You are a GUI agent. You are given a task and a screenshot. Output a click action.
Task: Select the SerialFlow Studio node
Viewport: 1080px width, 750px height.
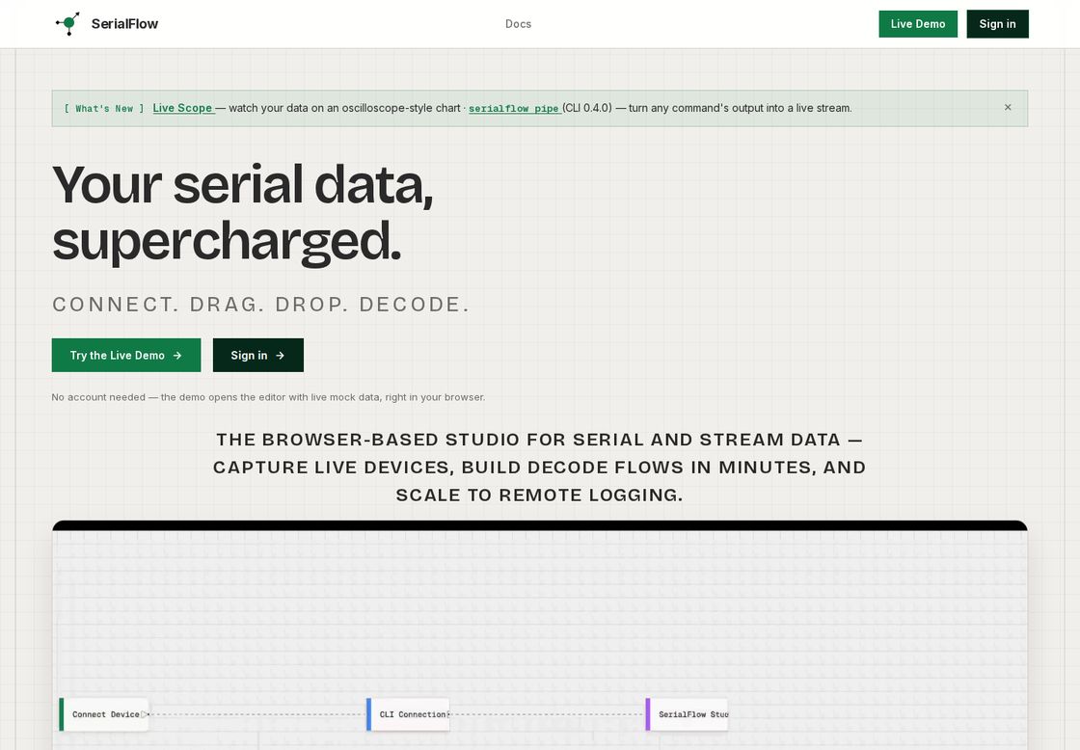(687, 714)
